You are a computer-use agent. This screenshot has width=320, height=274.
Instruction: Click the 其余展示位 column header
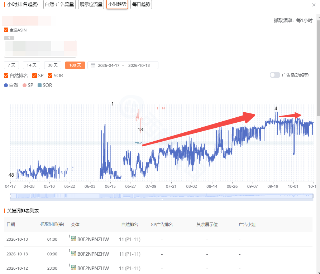click(207, 225)
